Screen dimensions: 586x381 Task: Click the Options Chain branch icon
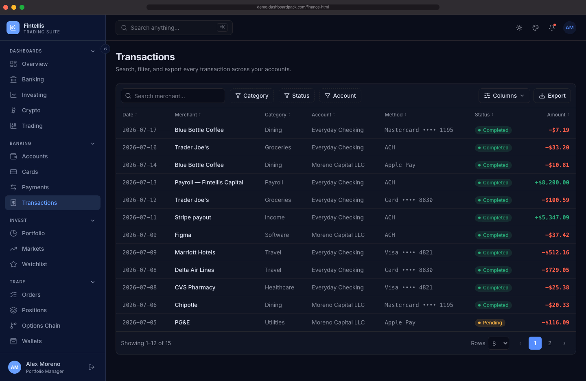13,326
